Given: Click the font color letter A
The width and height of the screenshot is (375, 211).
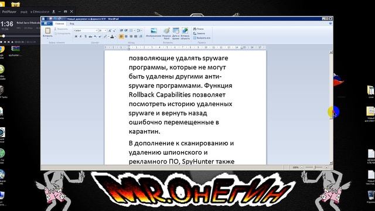Looking at the screenshot, I should tap(112, 36).
